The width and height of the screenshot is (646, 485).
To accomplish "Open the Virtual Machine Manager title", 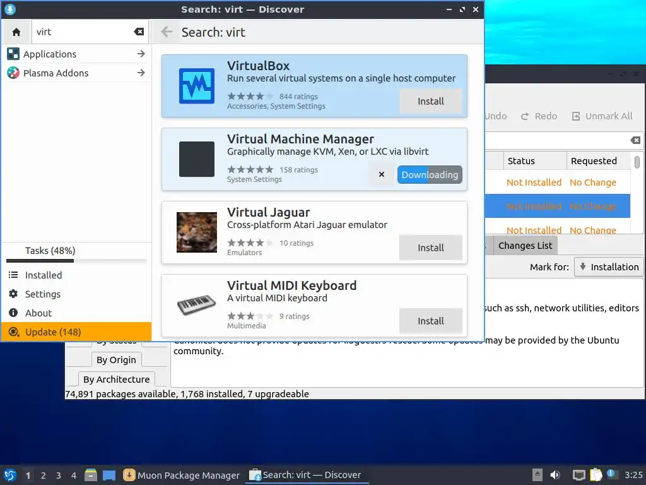I will point(300,139).
